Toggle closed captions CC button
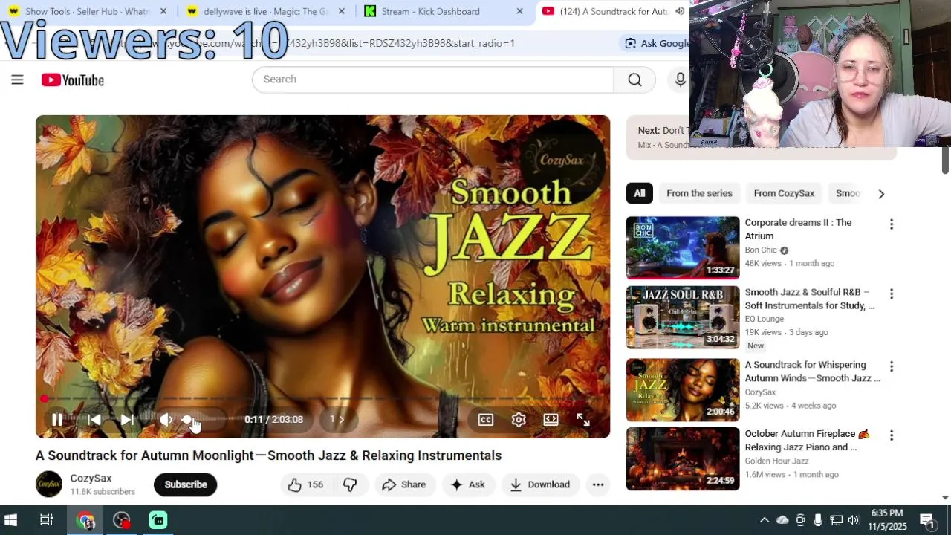Image resolution: width=951 pixels, height=535 pixels. pyautogui.click(x=486, y=420)
